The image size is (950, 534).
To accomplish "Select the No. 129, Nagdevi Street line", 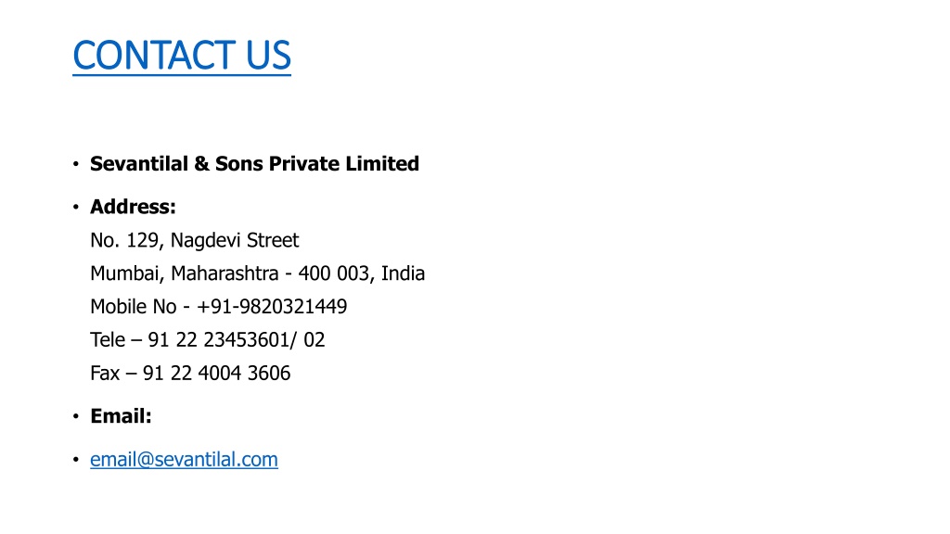I will 195,240.
